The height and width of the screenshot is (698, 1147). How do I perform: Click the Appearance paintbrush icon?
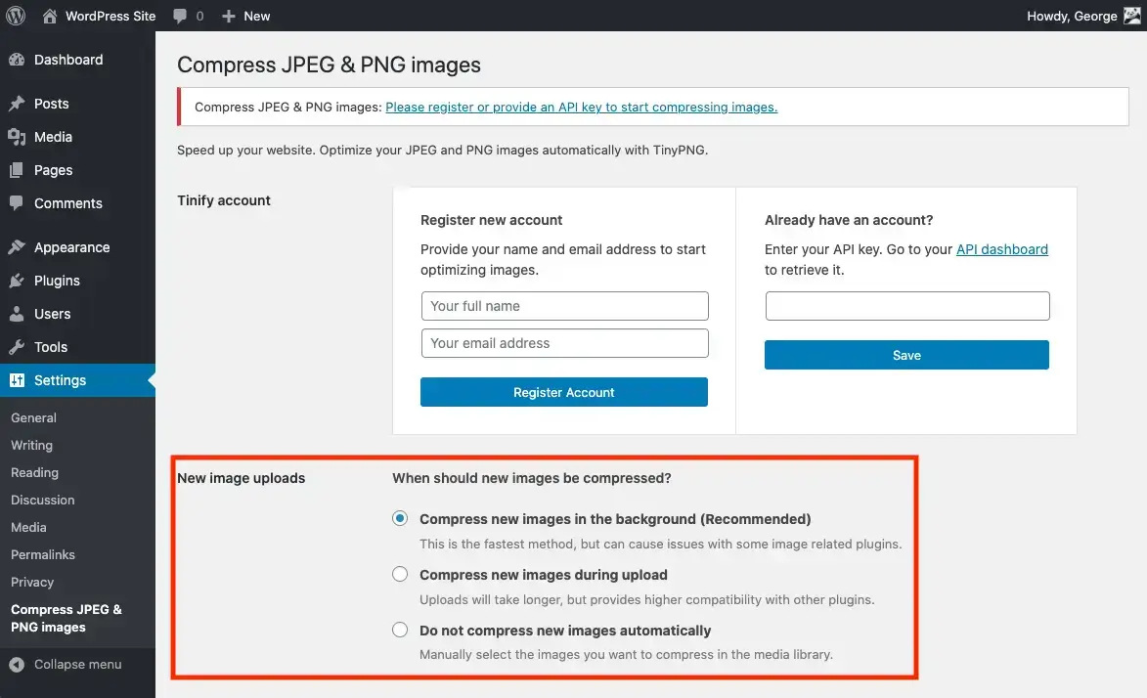click(17, 247)
